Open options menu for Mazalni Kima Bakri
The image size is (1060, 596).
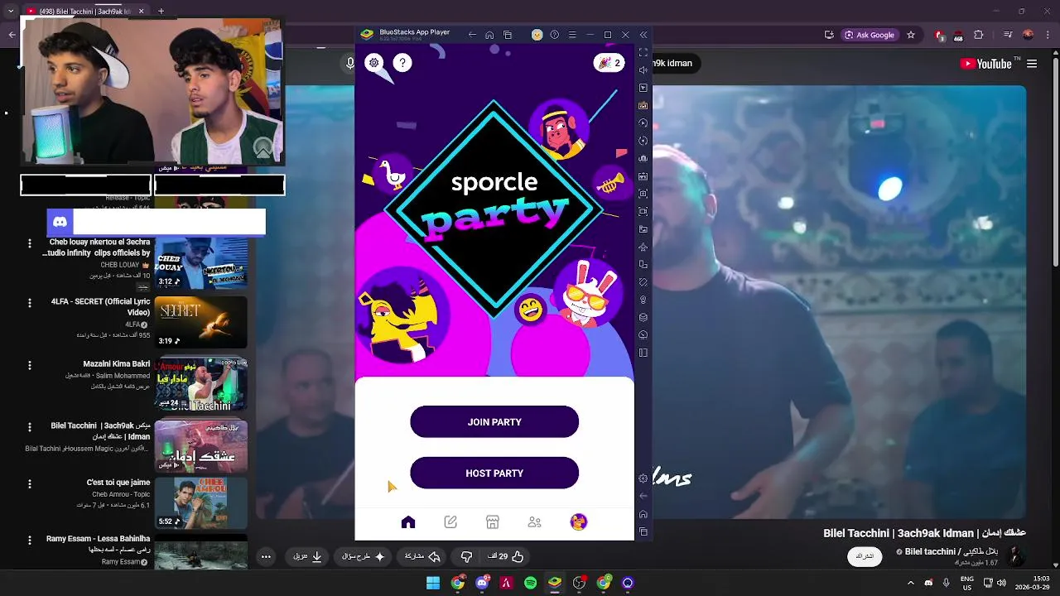click(x=30, y=365)
